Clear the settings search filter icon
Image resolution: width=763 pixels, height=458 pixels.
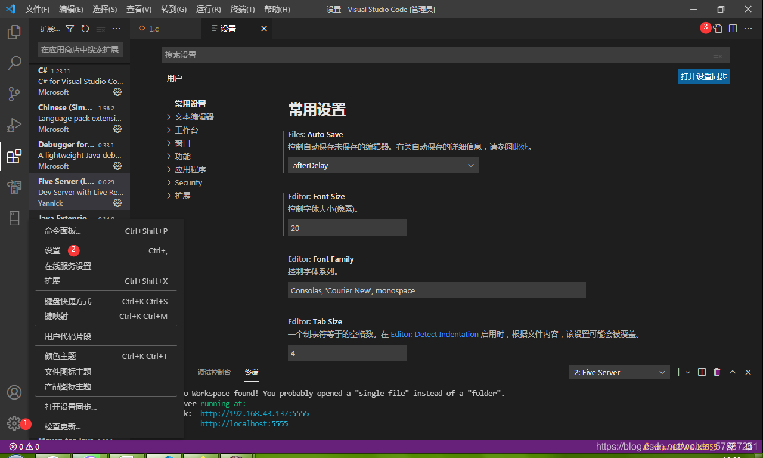pyautogui.click(x=718, y=55)
